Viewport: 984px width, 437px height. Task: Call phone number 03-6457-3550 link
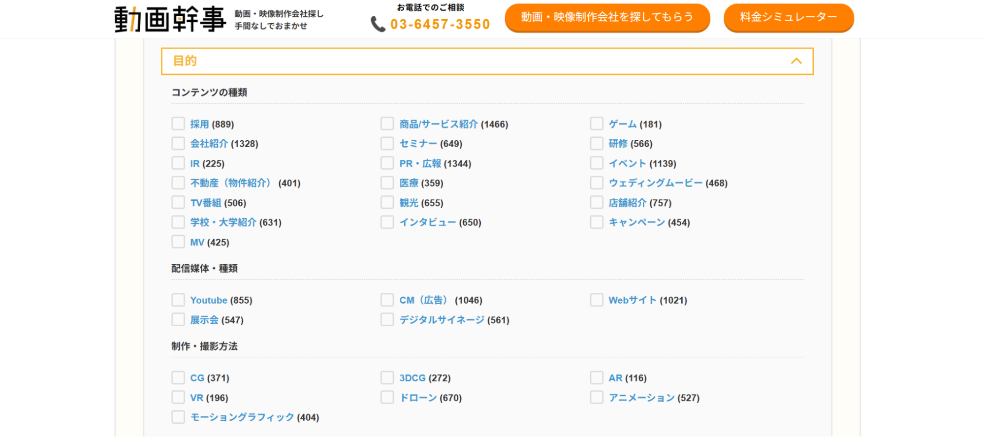(440, 24)
